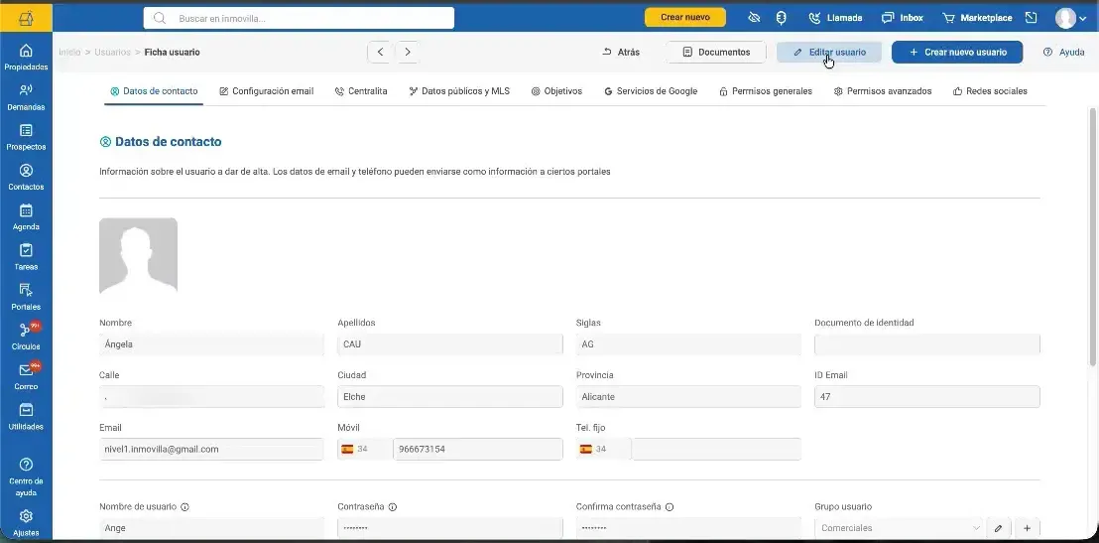
Task: Click the crossed-out eye icon in the top bar
Action: coord(754,18)
